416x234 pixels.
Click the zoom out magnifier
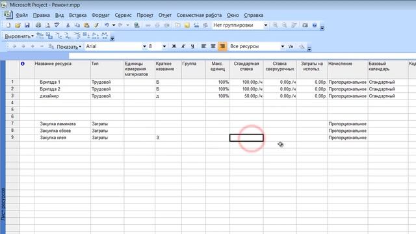click(284, 25)
